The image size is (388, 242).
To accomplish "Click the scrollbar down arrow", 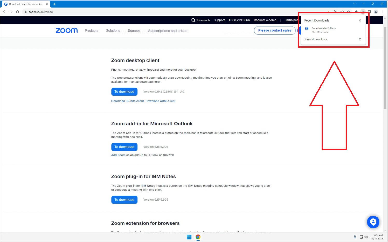I will (385, 230).
